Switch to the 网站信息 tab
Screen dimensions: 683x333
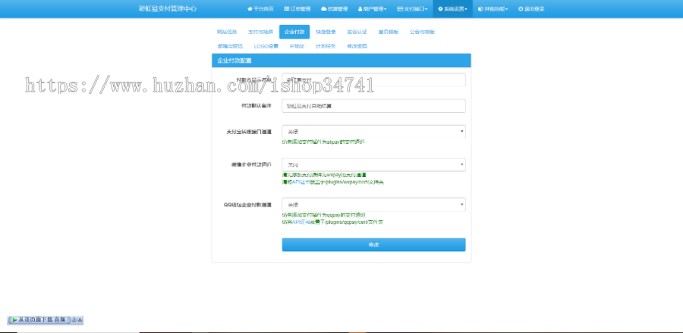(227, 32)
